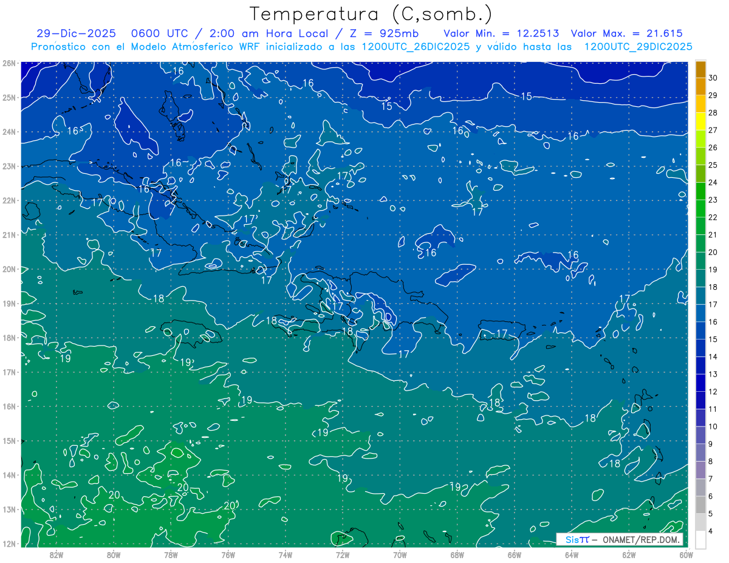Click the '2:00 am Hora Local' text
This screenshot has width=729, height=563.
269,33
